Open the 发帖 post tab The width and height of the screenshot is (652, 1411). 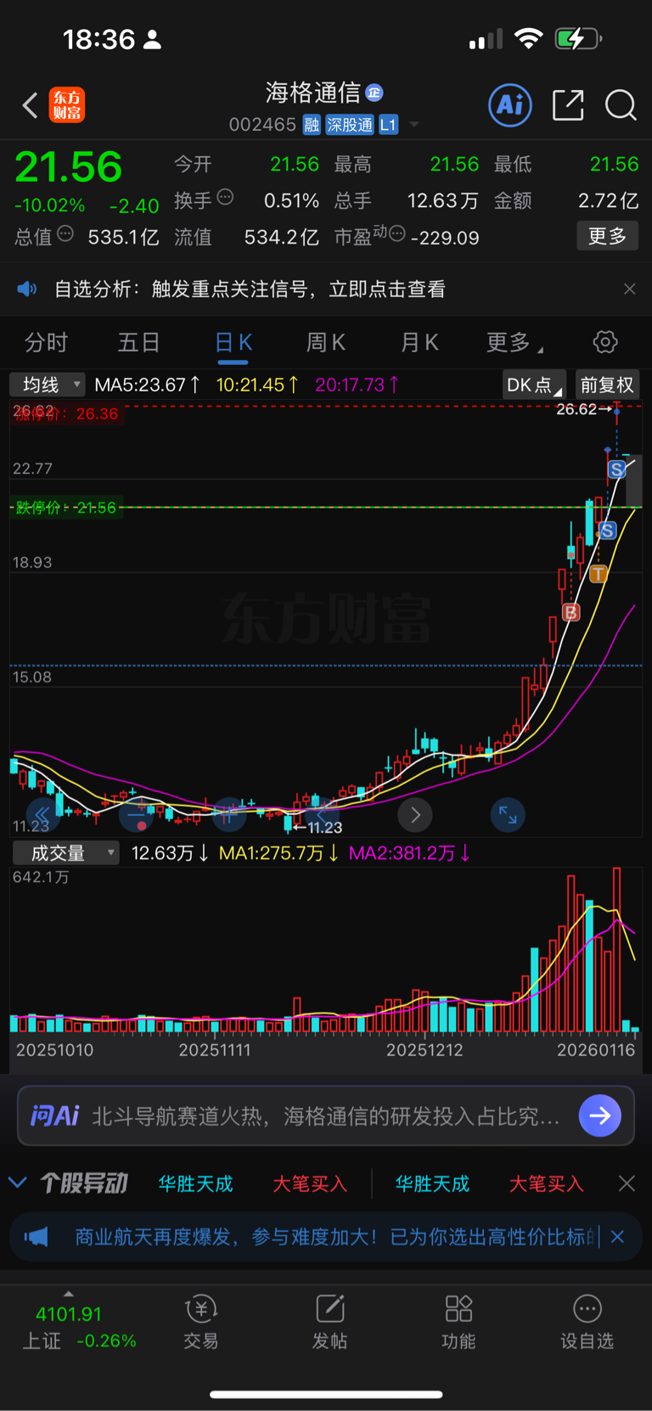coord(330,1323)
